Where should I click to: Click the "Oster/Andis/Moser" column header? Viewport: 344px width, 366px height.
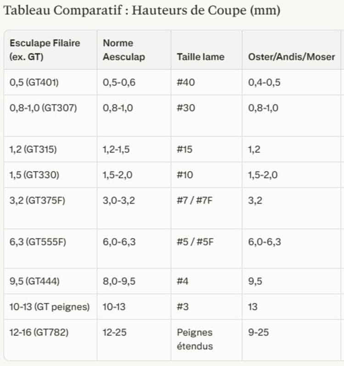[x=291, y=57]
